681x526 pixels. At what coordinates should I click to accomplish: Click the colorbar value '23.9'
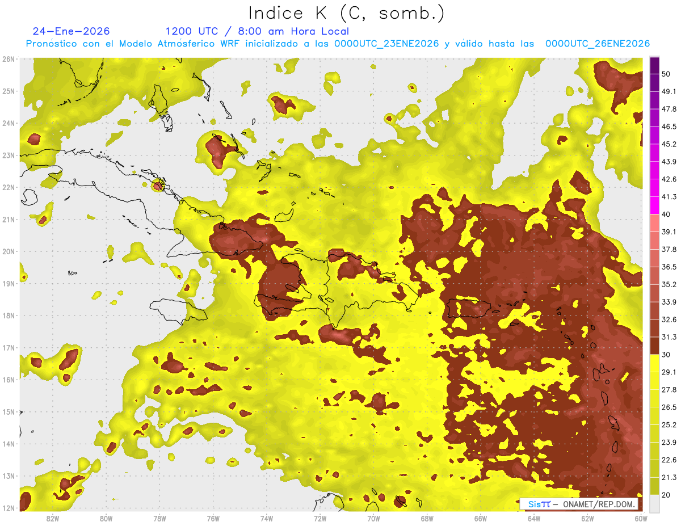669,443
